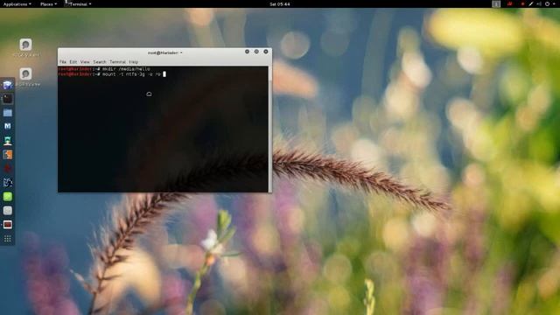Click the red screen icon in dock
The image size is (560, 315).
coord(8,225)
